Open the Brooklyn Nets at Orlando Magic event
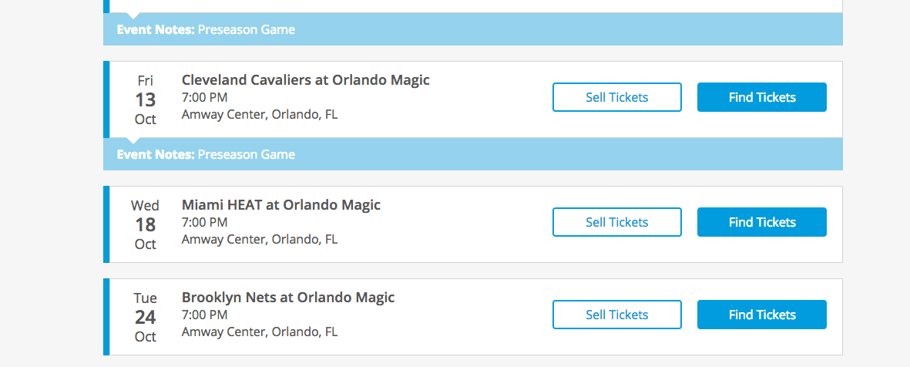This screenshot has width=910, height=367. coord(287,298)
